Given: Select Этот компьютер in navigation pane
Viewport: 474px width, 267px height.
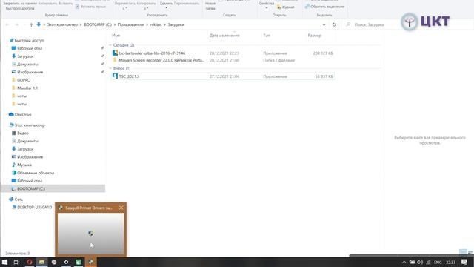Looking at the screenshot, I should tap(30, 125).
